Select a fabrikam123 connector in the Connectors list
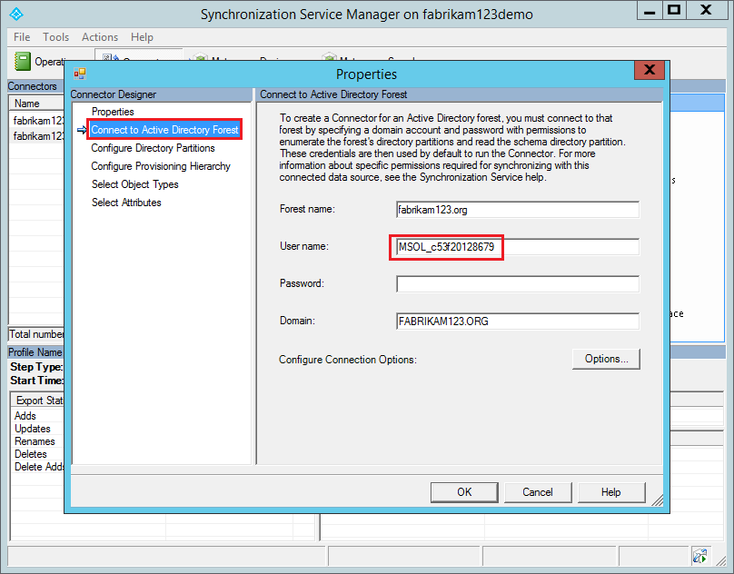Image resolution: width=734 pixels, height=574 pixels. (34, 120)
